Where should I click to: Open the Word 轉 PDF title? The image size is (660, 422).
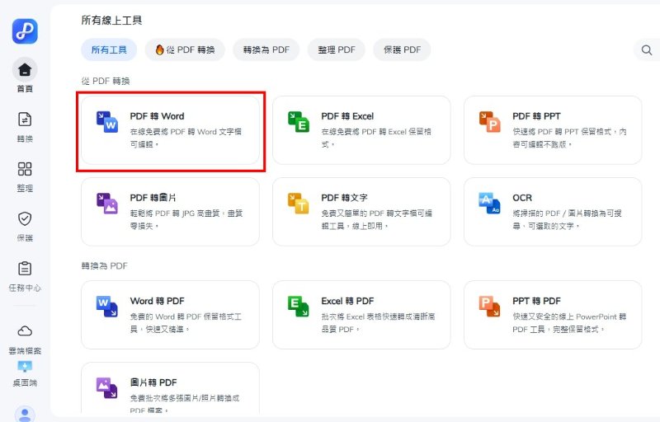click(x=157, y=301)
